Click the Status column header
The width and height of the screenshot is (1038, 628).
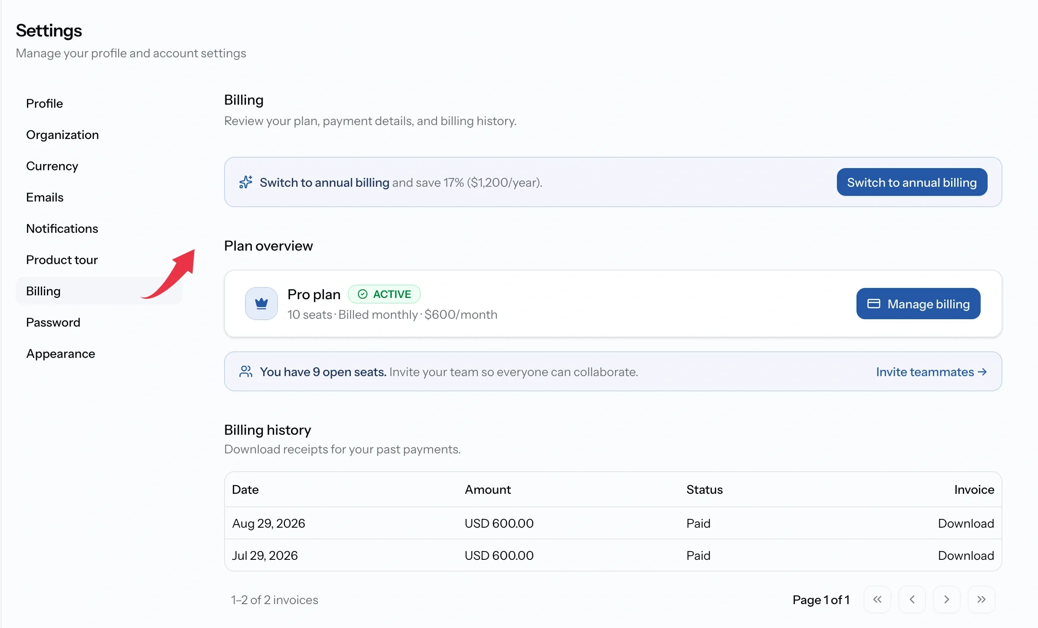click(x=704, y=489)
